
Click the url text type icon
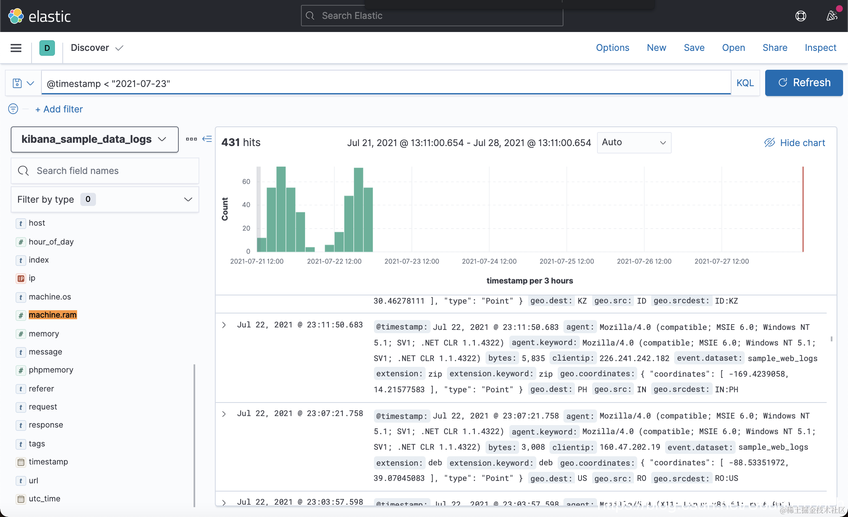coord(21,481)
